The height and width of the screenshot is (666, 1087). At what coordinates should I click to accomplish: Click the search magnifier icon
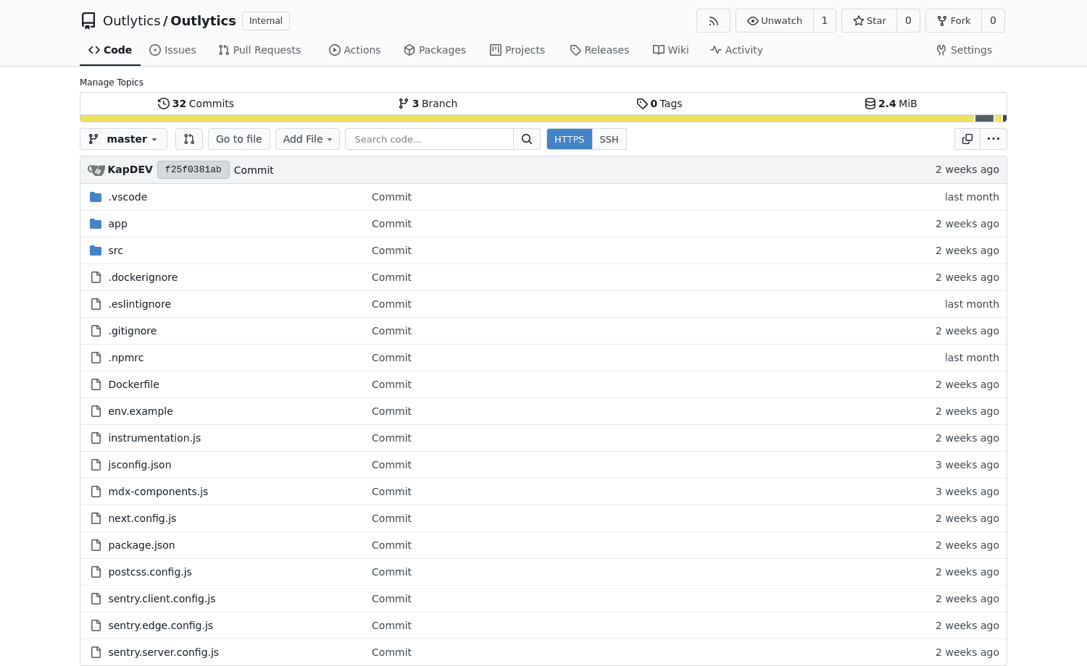coord(527,139)
